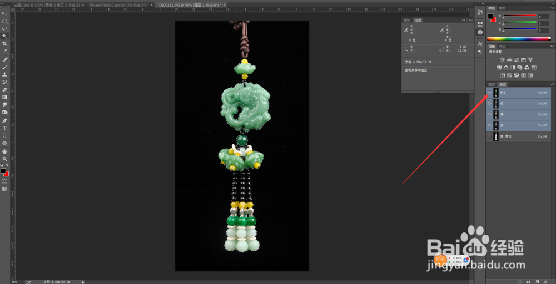Viewport: 556px width, 284px height.
Task: Select the Healing Brush tool
Action: coord(4,59)
